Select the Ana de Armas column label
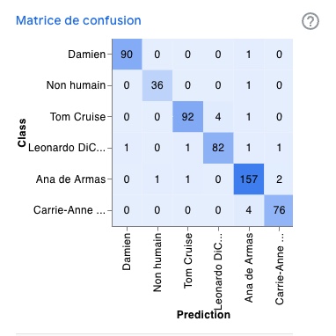 (x=249, y=267)
